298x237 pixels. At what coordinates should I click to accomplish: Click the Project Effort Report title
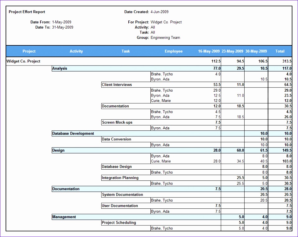coord(27,12)
